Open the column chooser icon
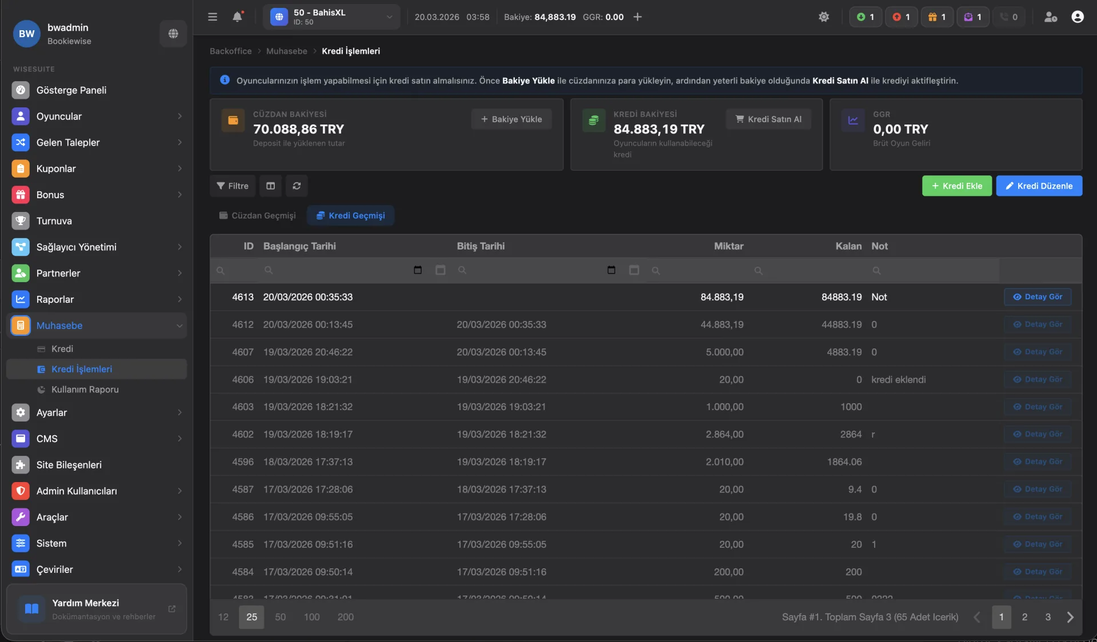This screenshot has width=1097, height=642. tap(271, 186)
